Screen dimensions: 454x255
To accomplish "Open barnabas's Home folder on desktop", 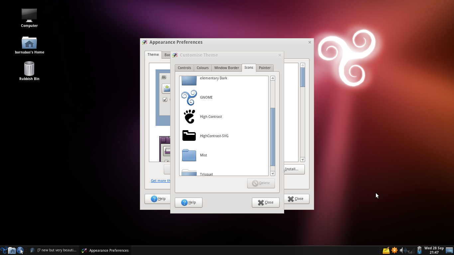I will [x=29, y=45].
